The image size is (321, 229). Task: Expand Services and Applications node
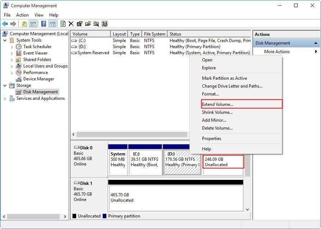click(5, 99)
